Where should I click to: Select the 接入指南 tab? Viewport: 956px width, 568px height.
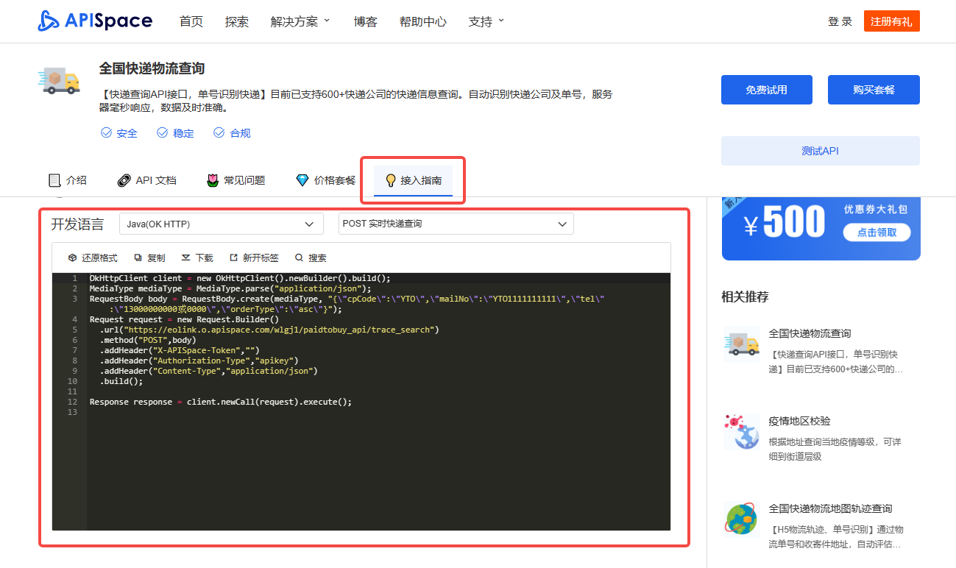pos(413,180)
